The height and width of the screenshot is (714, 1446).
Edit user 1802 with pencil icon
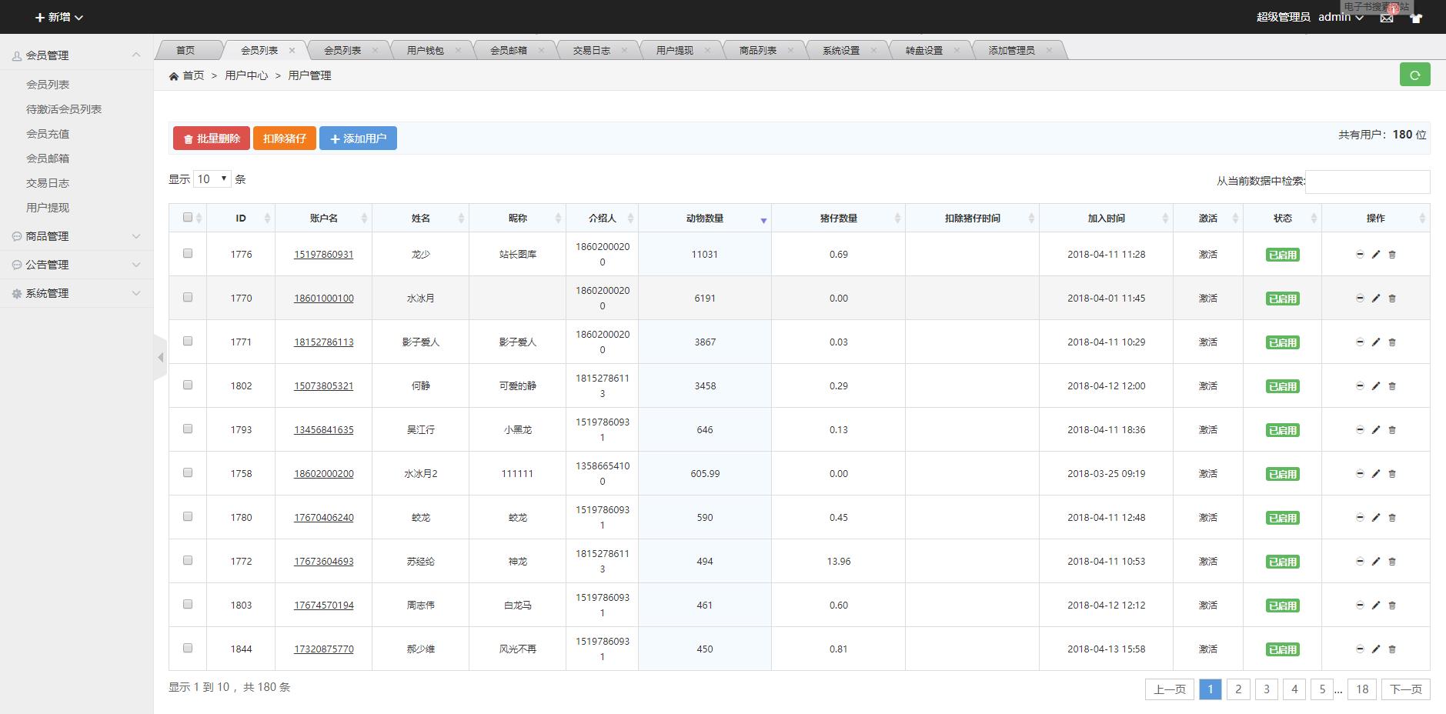[x=1376, y=386]
